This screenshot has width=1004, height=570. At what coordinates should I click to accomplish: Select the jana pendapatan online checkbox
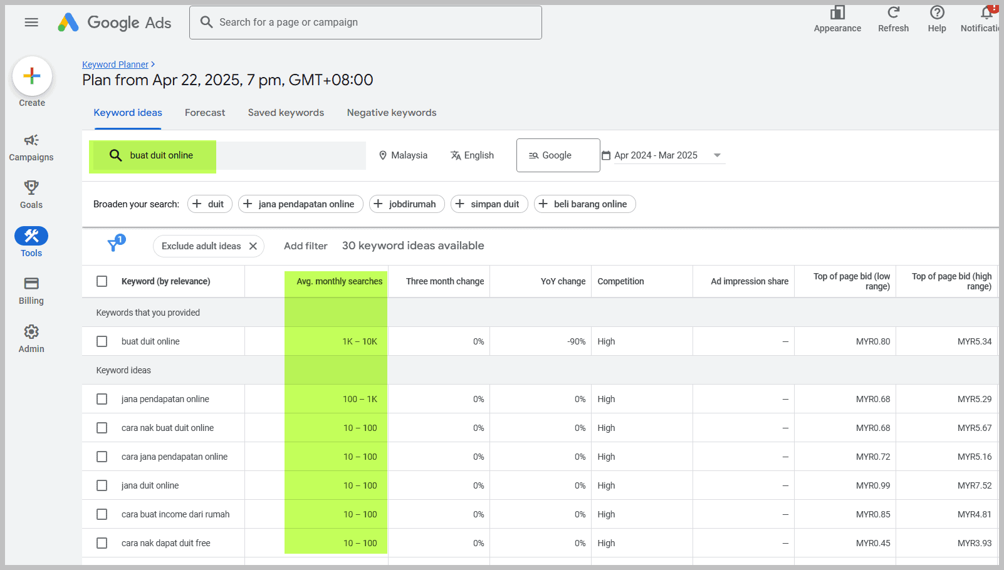[102, 399]
